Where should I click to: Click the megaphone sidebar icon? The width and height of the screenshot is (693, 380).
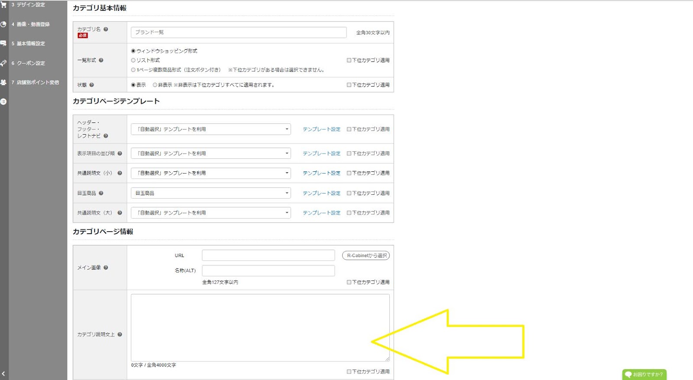tap(3, 63)
